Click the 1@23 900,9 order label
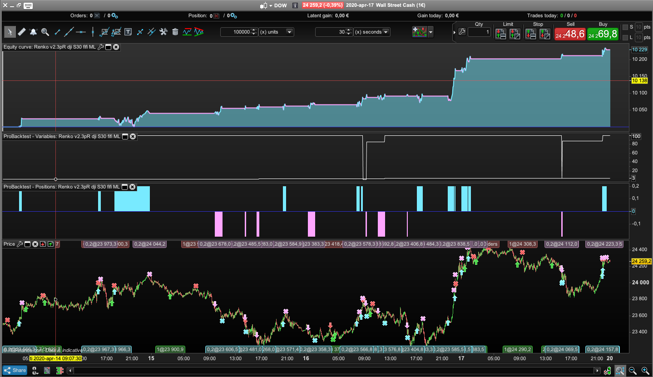The height and width of the screenshot is (377, 653). 170,349
